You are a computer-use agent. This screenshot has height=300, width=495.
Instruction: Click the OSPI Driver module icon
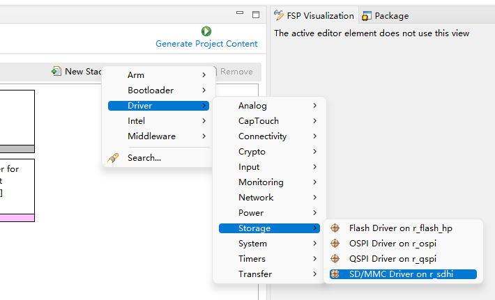click(x=335, y=244)
